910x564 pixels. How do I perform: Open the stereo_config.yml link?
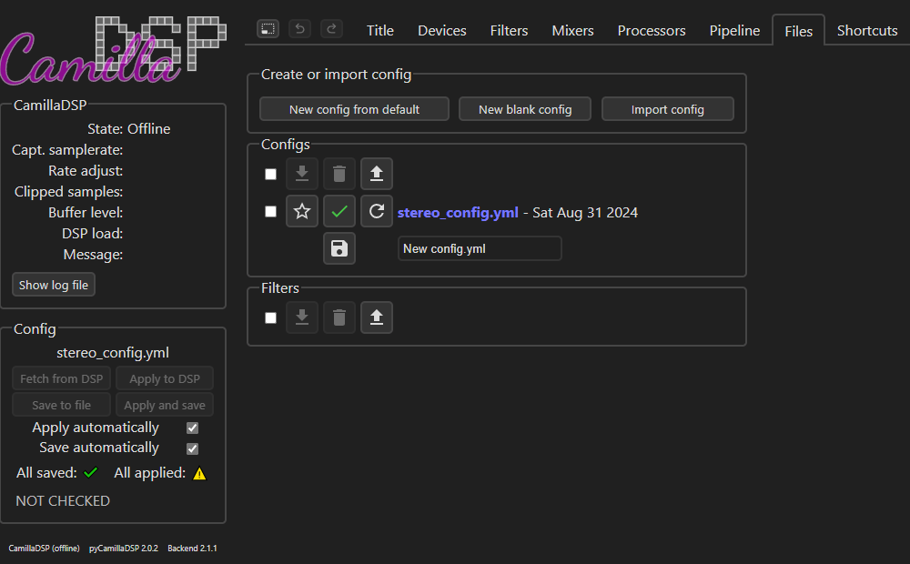point(458,212)
